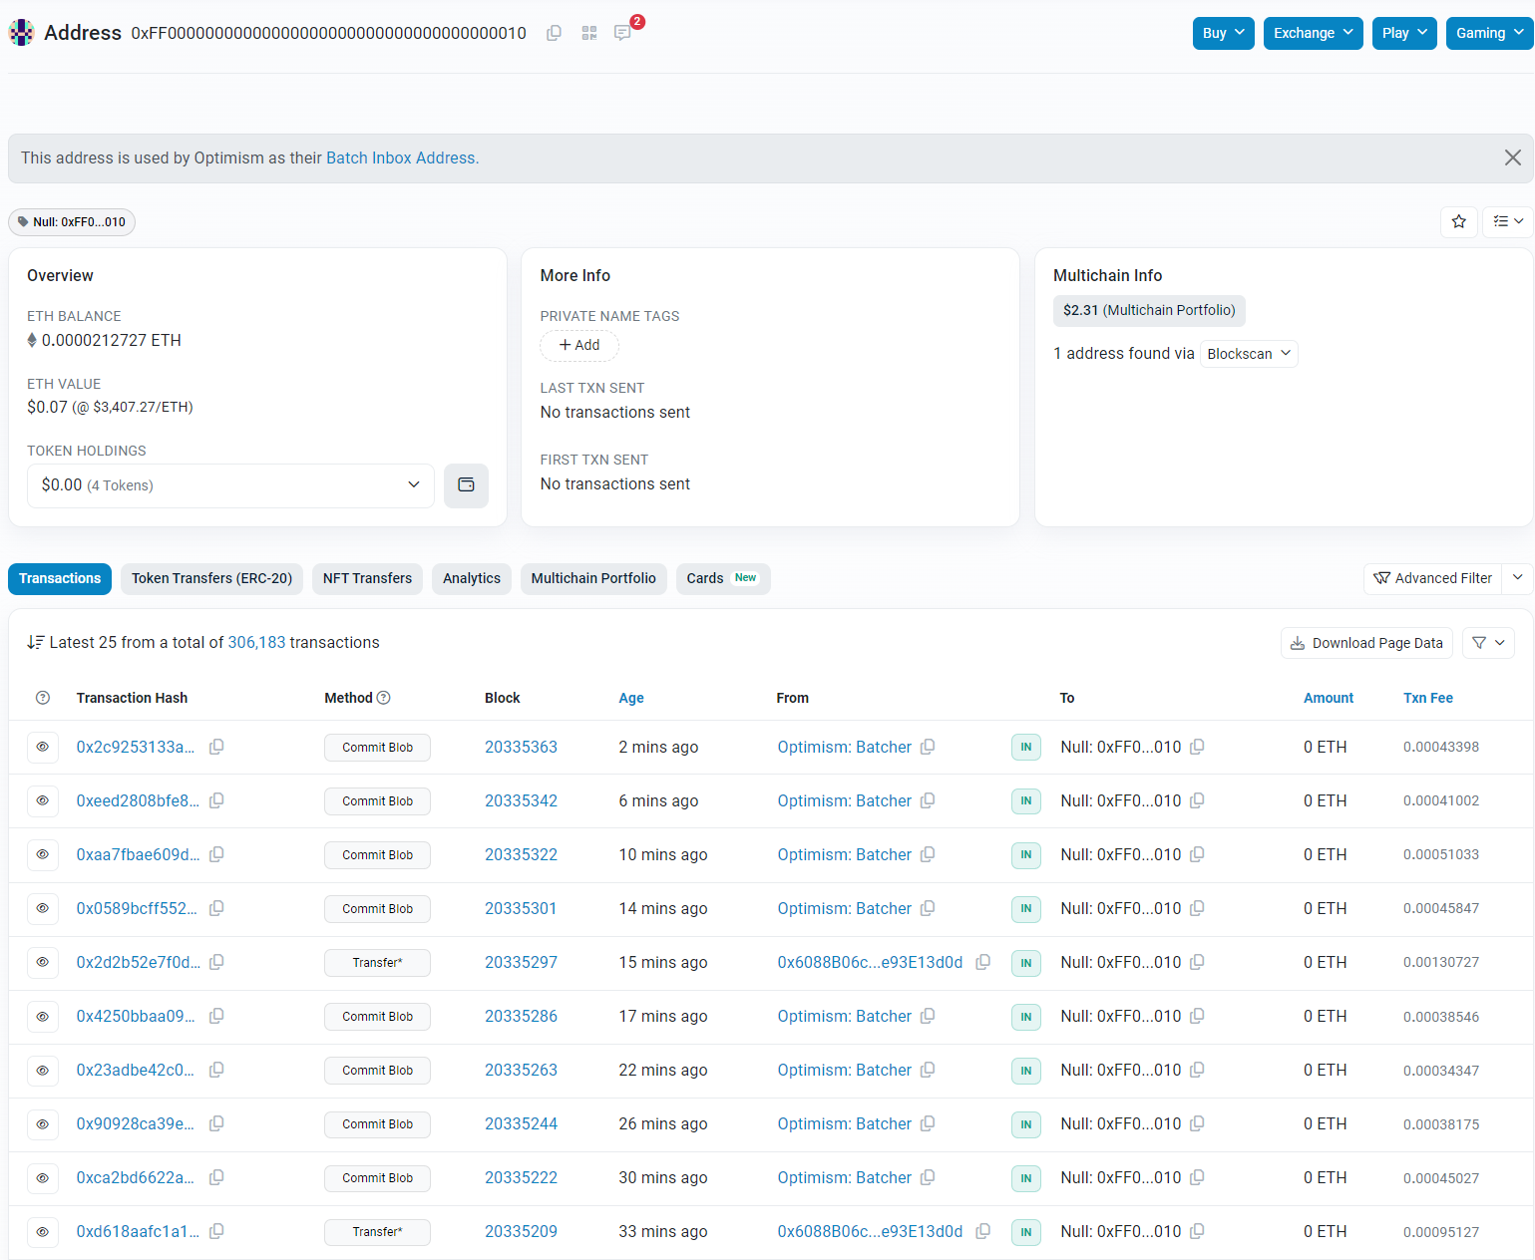
Task: Copy To address in block 20335342 row
Action: click(1197, 800)
